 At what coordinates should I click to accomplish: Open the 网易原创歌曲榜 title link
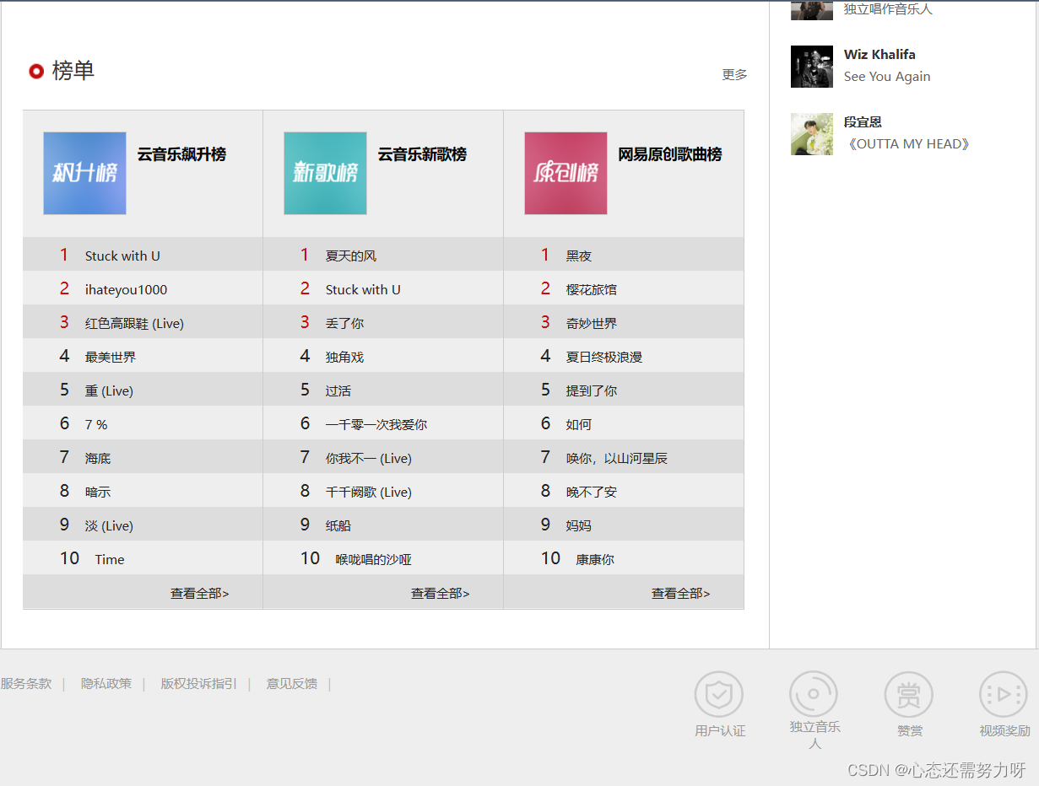[670, 154]
